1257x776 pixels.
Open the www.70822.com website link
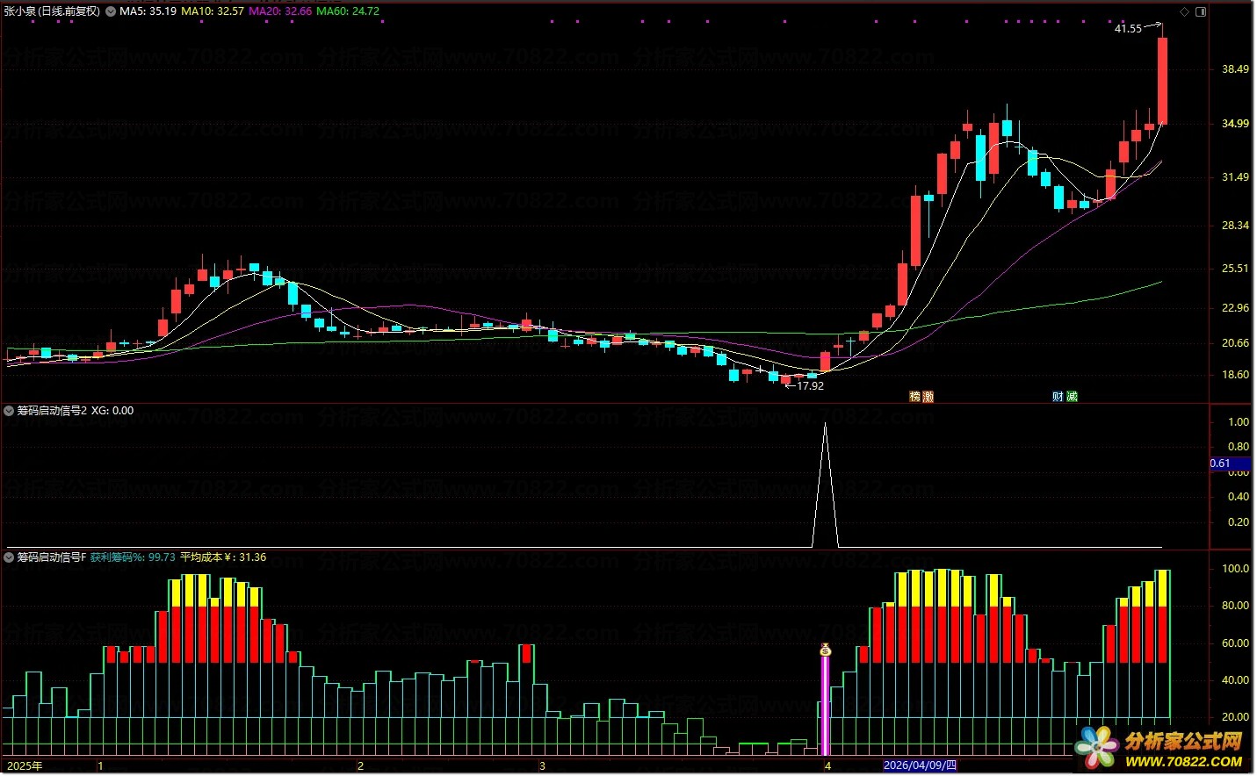1184,761
